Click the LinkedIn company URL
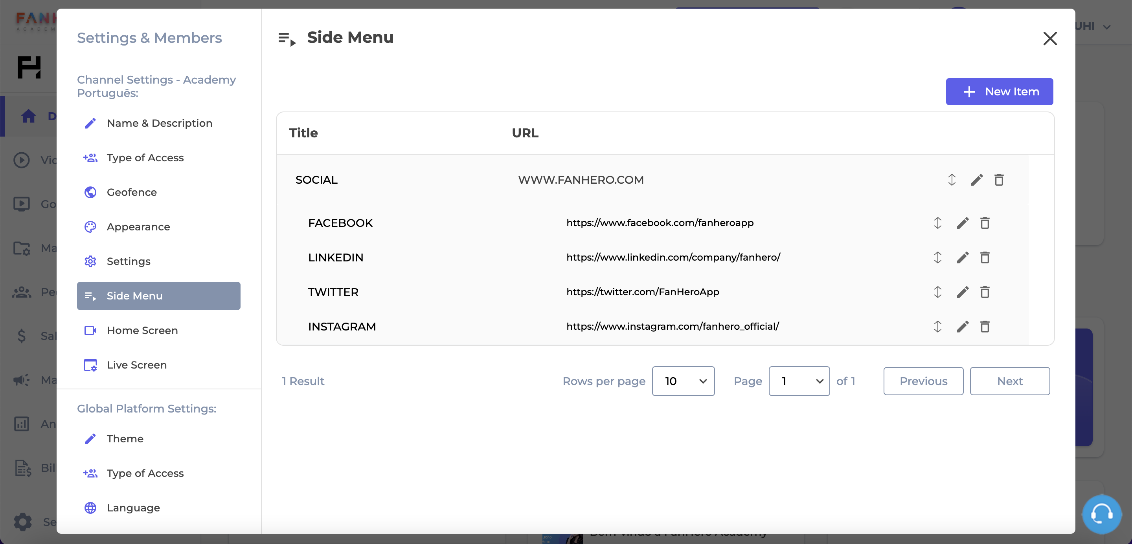This screenshot has width=1132, height=544. 673,257
